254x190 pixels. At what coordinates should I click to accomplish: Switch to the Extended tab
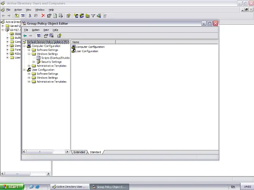click(79, 152)
